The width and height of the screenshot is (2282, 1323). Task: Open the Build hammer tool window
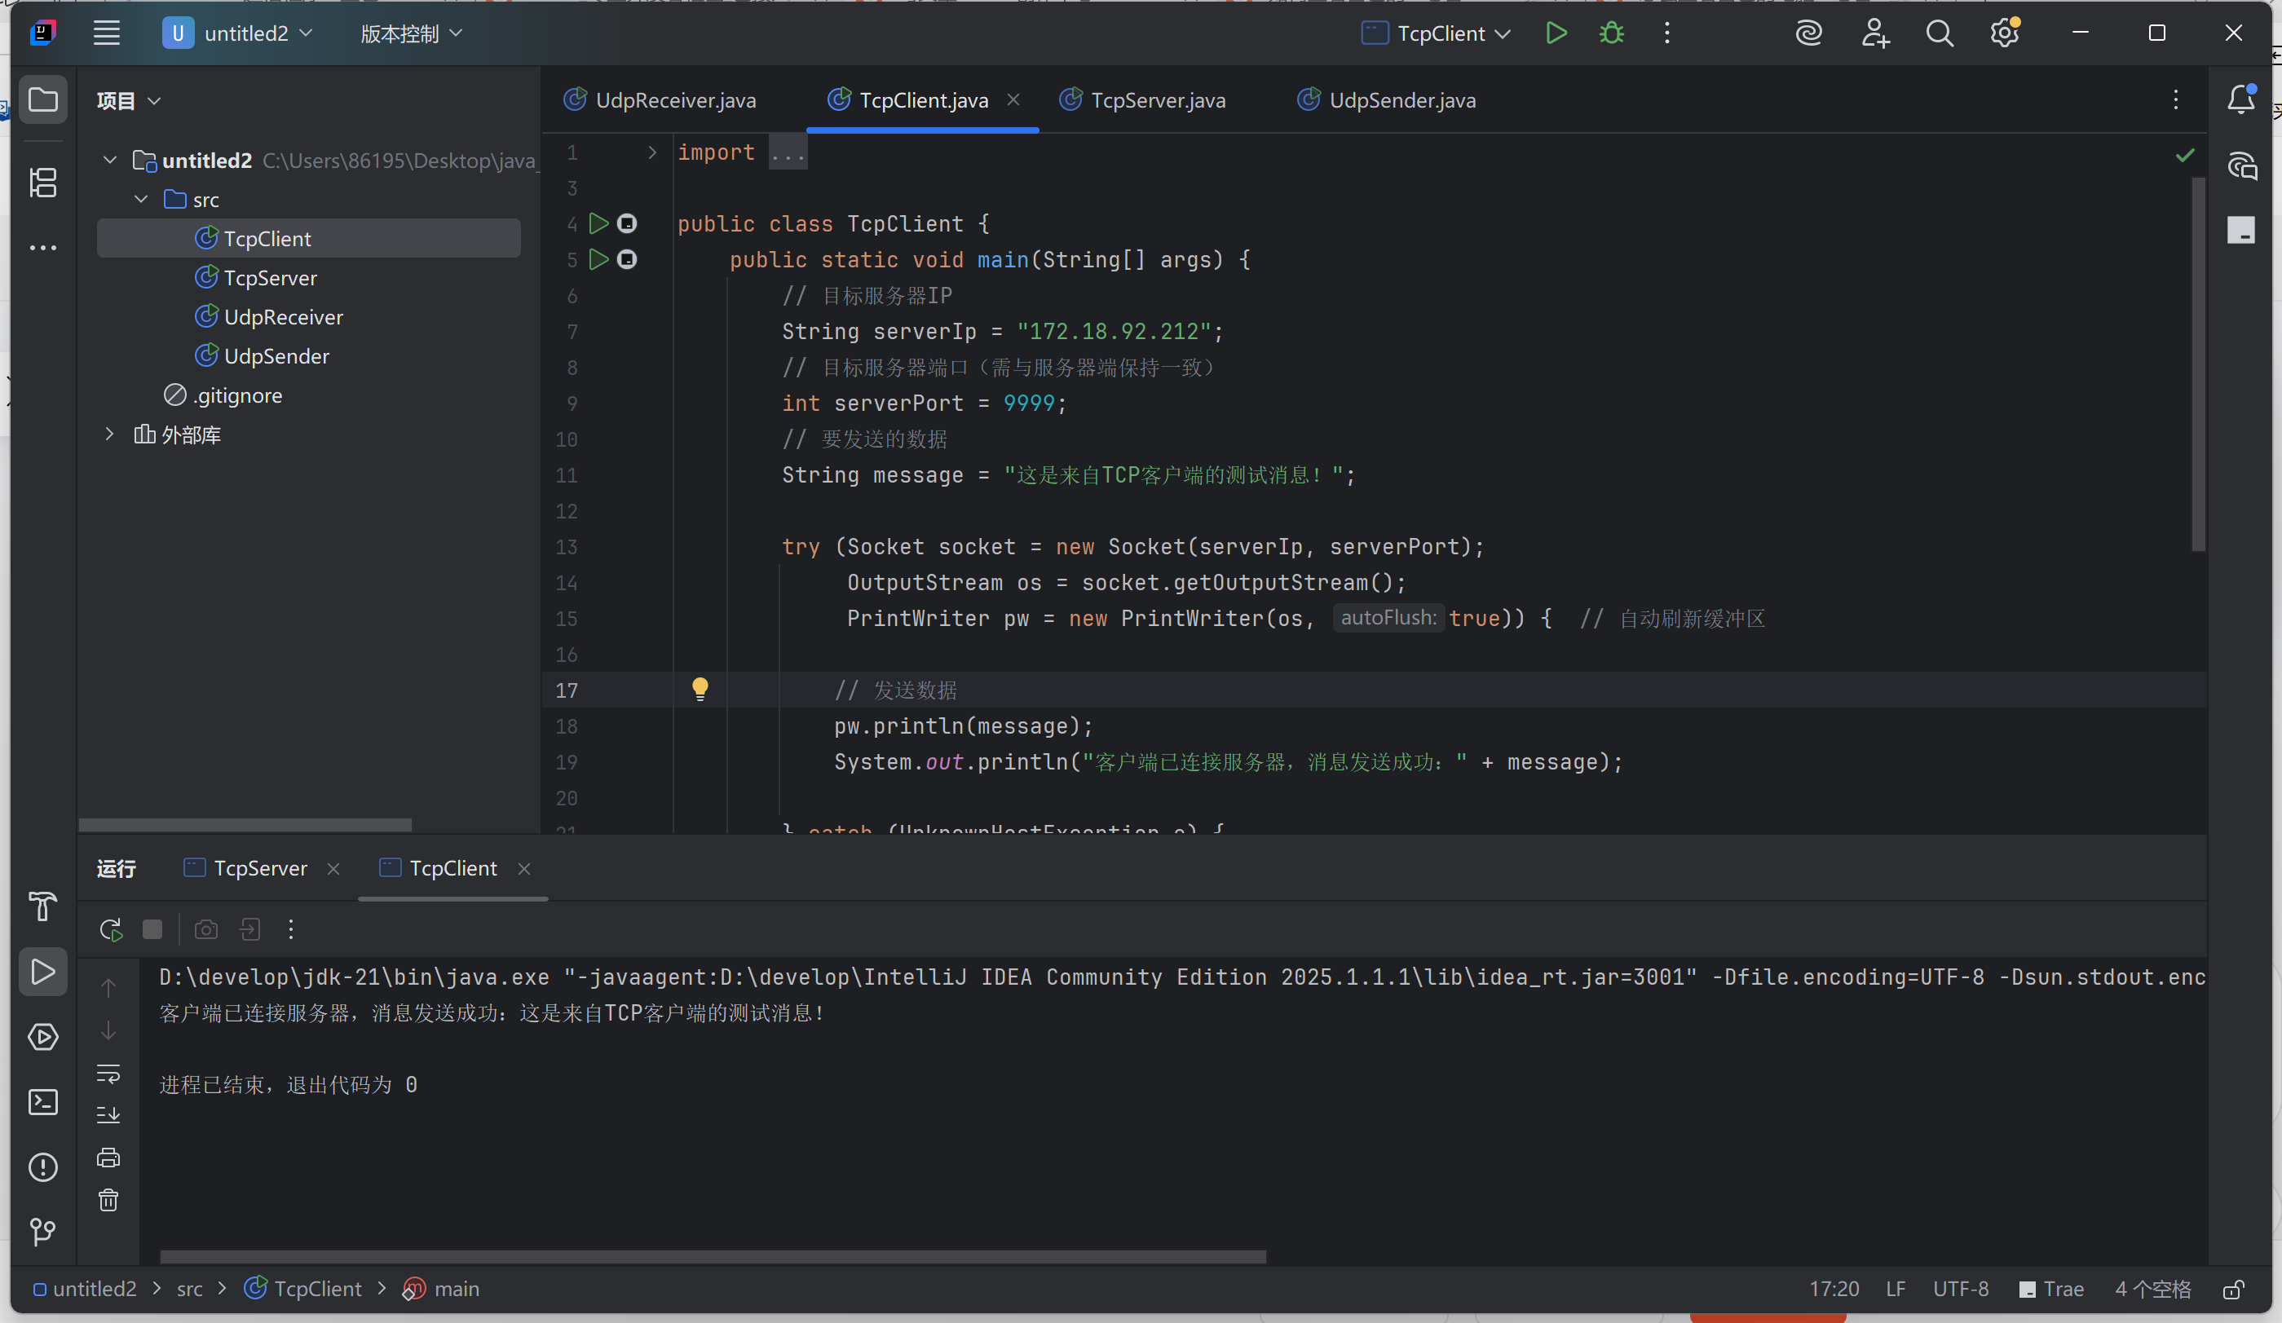click(42, 906)
